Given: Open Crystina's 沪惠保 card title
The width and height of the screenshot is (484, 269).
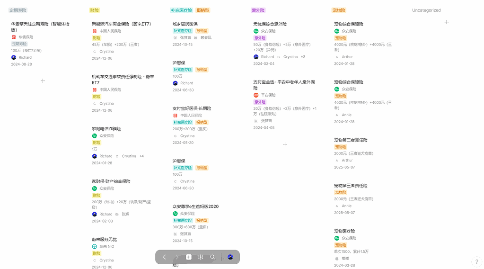Looking at the screenshot, I should point(179,161).
